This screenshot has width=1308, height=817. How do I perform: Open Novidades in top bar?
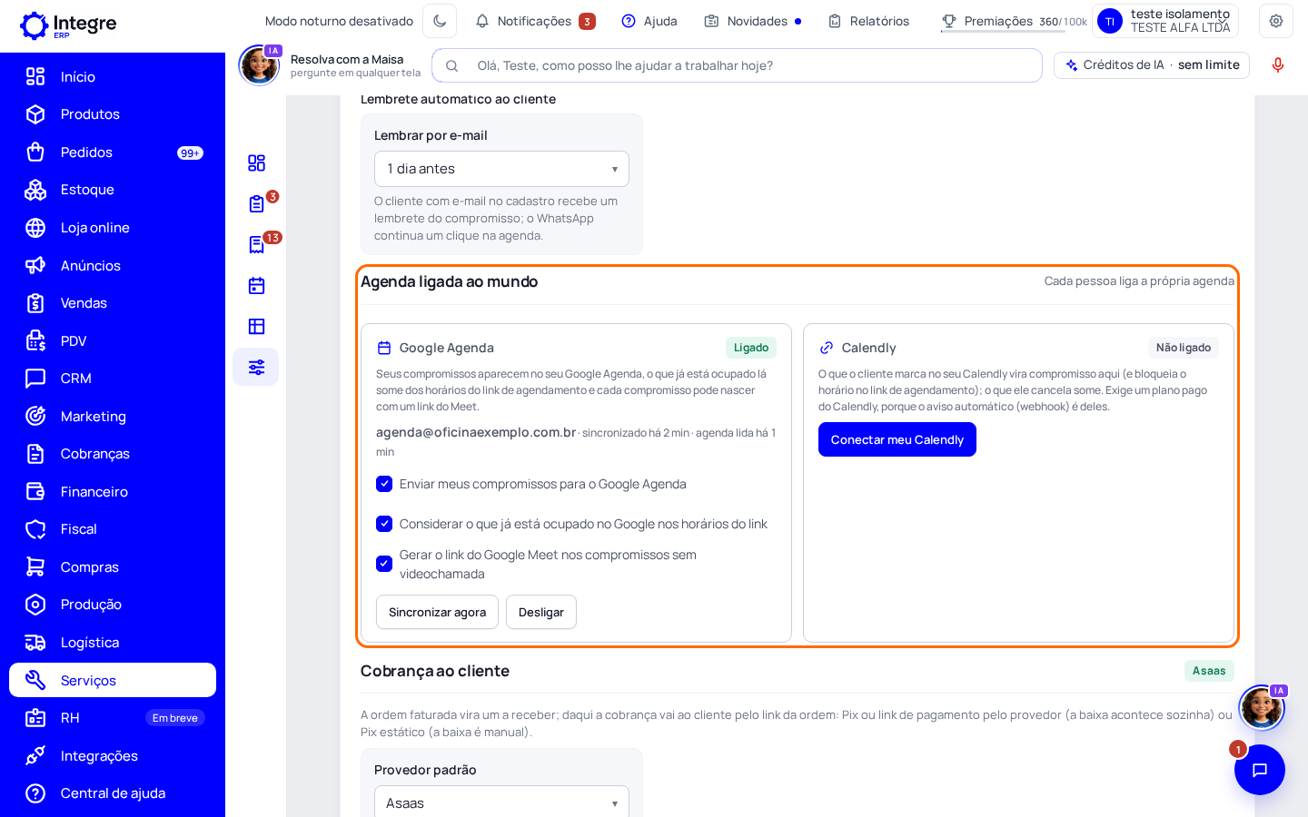[x=753, y=21]
